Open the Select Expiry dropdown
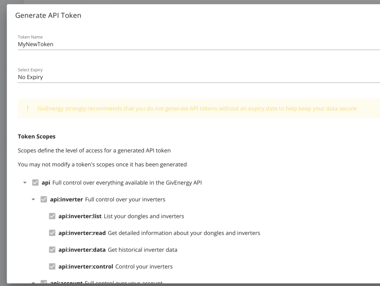Screen dimensions: 380x286 (x=199, y=77)
